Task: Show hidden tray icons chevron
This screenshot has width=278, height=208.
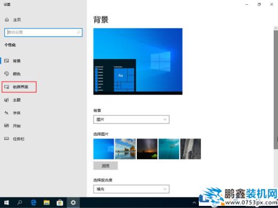Action: 194,203
